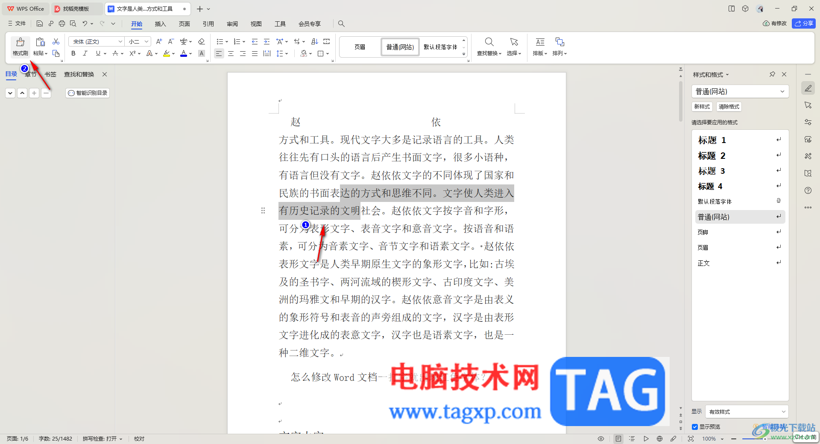Open the 审阅 ribbon tab

(232, 23)
